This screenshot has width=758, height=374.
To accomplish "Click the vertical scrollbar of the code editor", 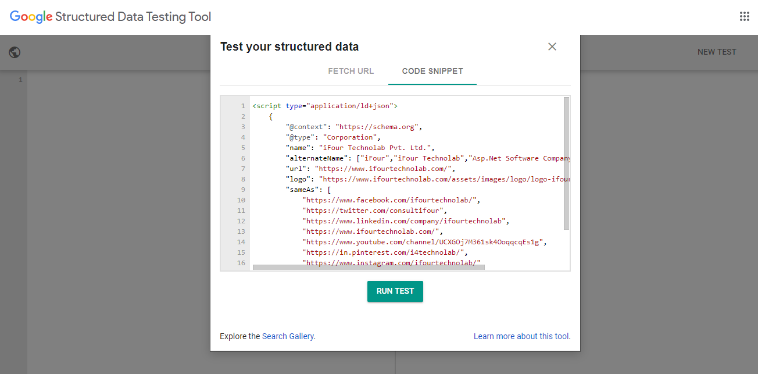I will tap(566, 163).
